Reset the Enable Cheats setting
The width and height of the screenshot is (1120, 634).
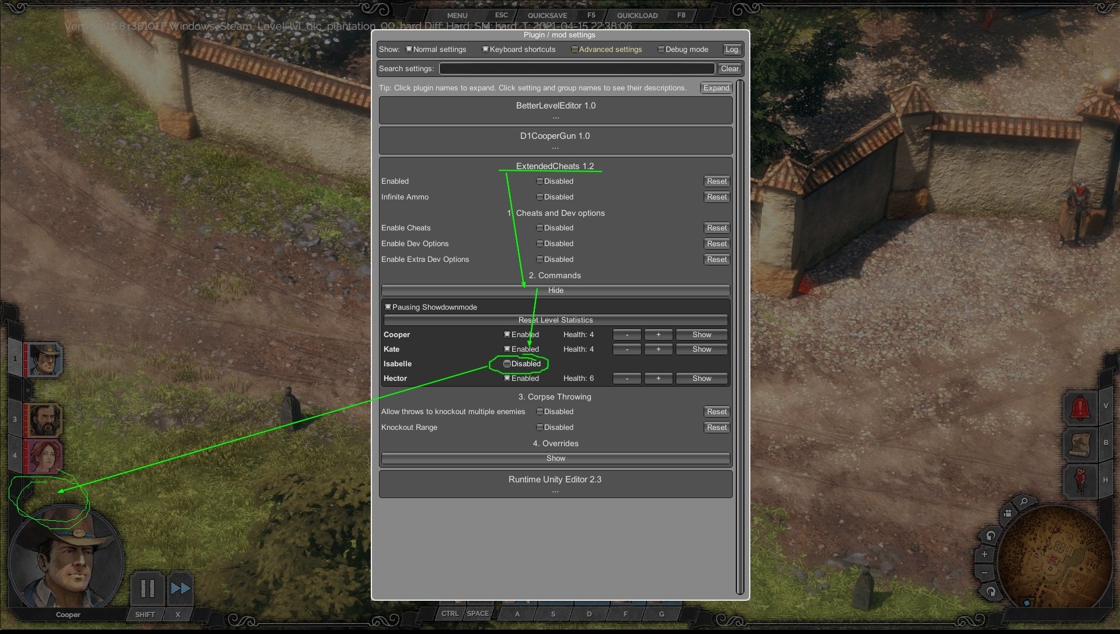point(716,228)
